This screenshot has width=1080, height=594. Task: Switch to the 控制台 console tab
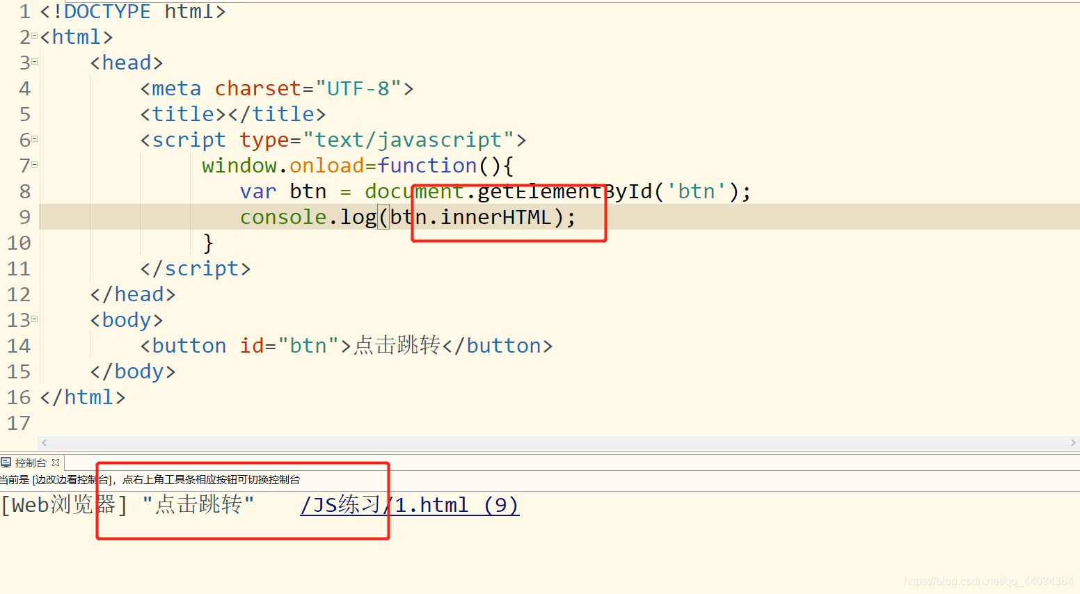click(31, 462)
